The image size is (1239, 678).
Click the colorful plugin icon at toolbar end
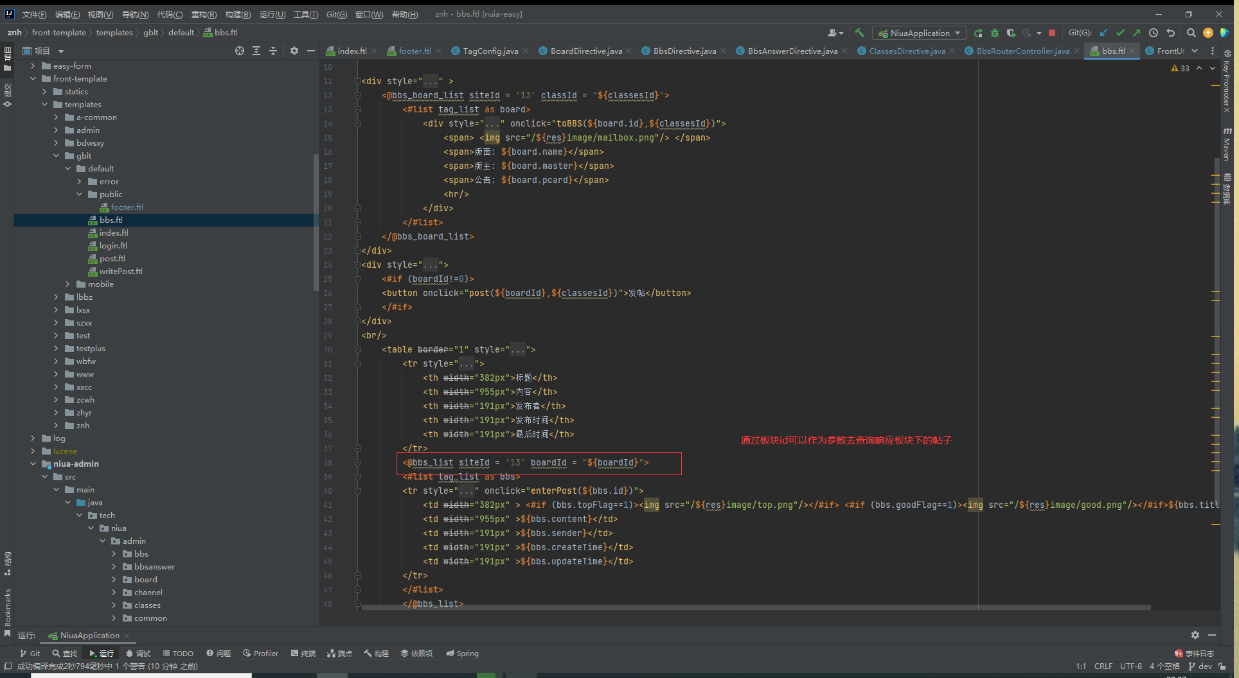pos(1225,33)
